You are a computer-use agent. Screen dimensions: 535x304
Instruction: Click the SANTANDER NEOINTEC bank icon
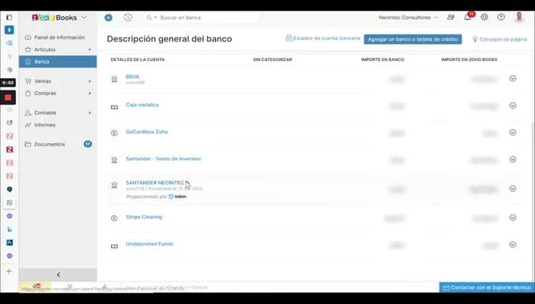pos(114,185)
